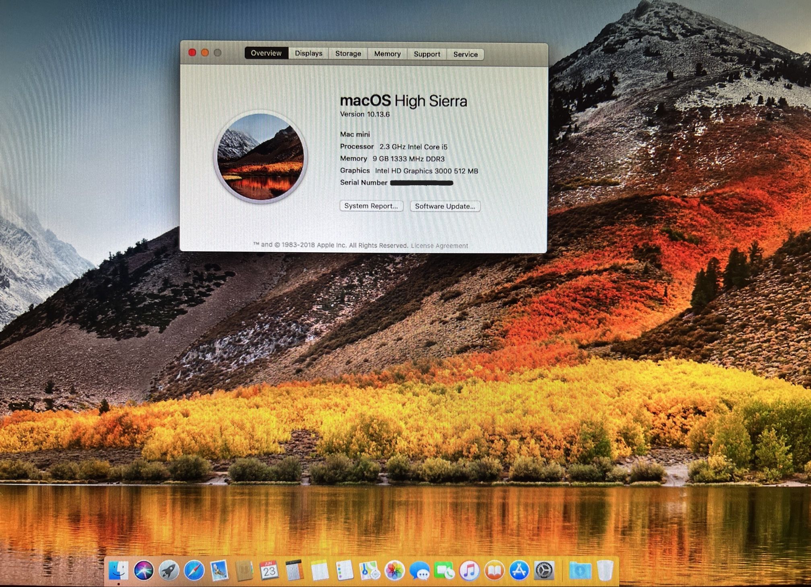Click Version 10.13.6 text
The width and height of the screenshot is (811, 587).
click(x=365, y=114)
